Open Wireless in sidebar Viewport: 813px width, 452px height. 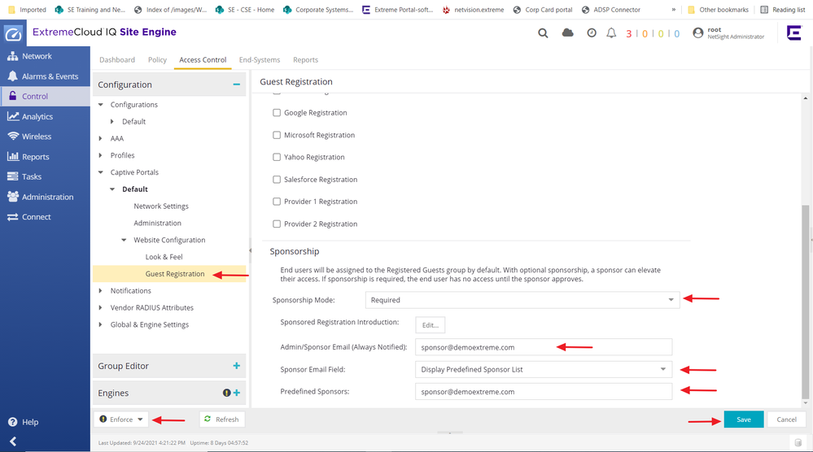point(45,137)
